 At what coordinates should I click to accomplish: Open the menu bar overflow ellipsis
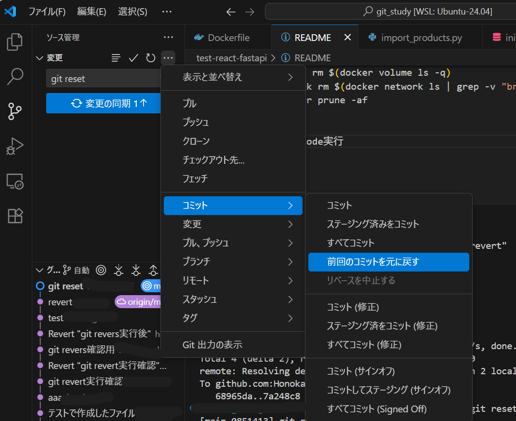point(167,12)
